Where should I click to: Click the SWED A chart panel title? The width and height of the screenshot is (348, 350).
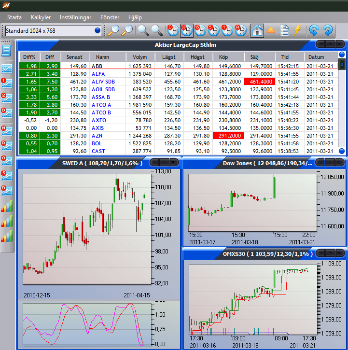tap(102, 163)
